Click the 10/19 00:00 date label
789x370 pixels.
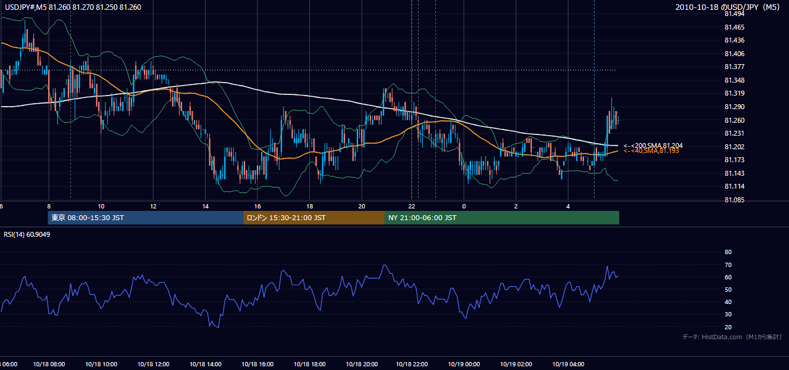(x=464, y=364)
